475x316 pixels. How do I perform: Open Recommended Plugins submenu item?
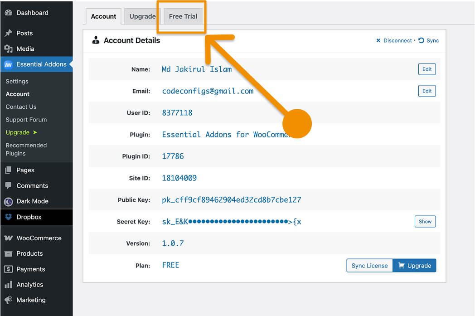(x=26, y=149)
